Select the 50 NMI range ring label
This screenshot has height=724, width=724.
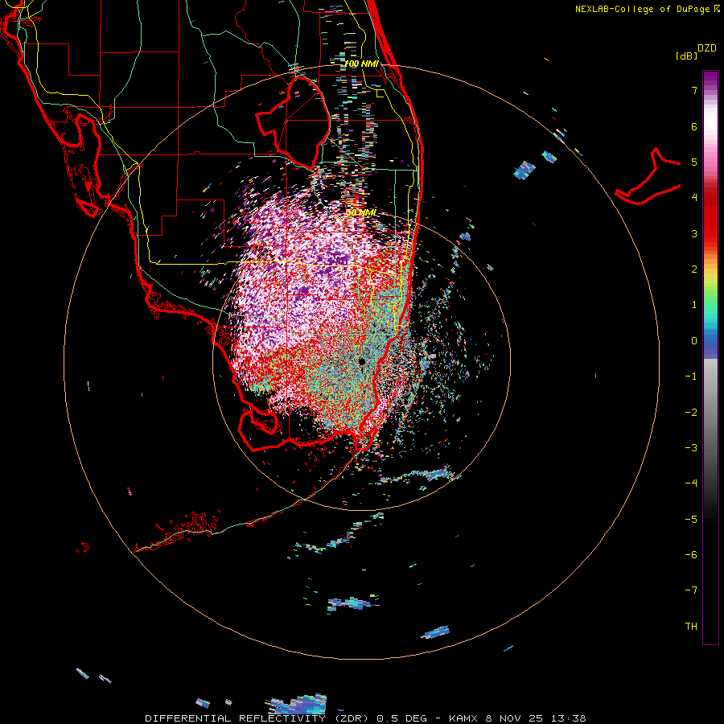[361, 212]
